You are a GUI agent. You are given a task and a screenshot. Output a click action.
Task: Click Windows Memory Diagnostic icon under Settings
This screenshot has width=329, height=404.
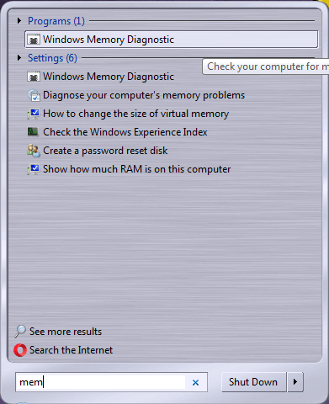33,77
